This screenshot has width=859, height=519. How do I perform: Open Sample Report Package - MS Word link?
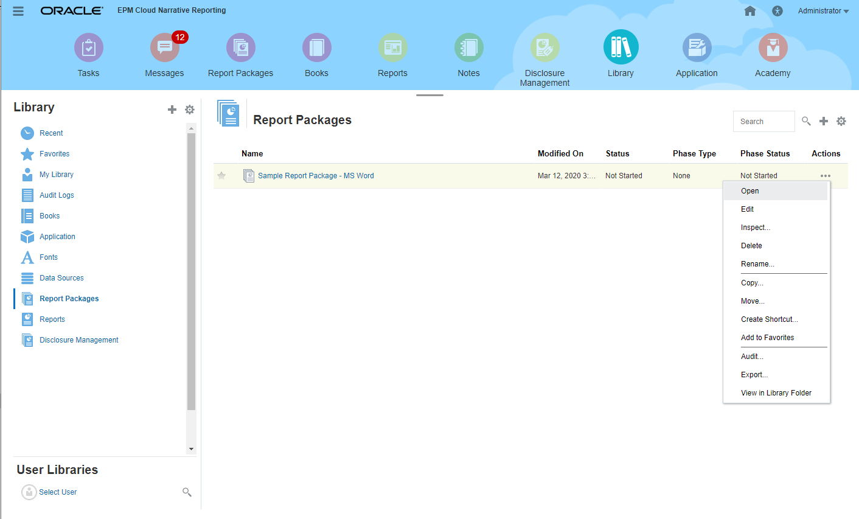point(316,176)
